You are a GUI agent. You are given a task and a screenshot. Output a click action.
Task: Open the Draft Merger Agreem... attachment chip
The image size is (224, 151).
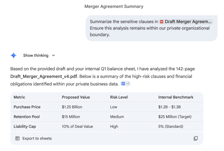(186, 22)
